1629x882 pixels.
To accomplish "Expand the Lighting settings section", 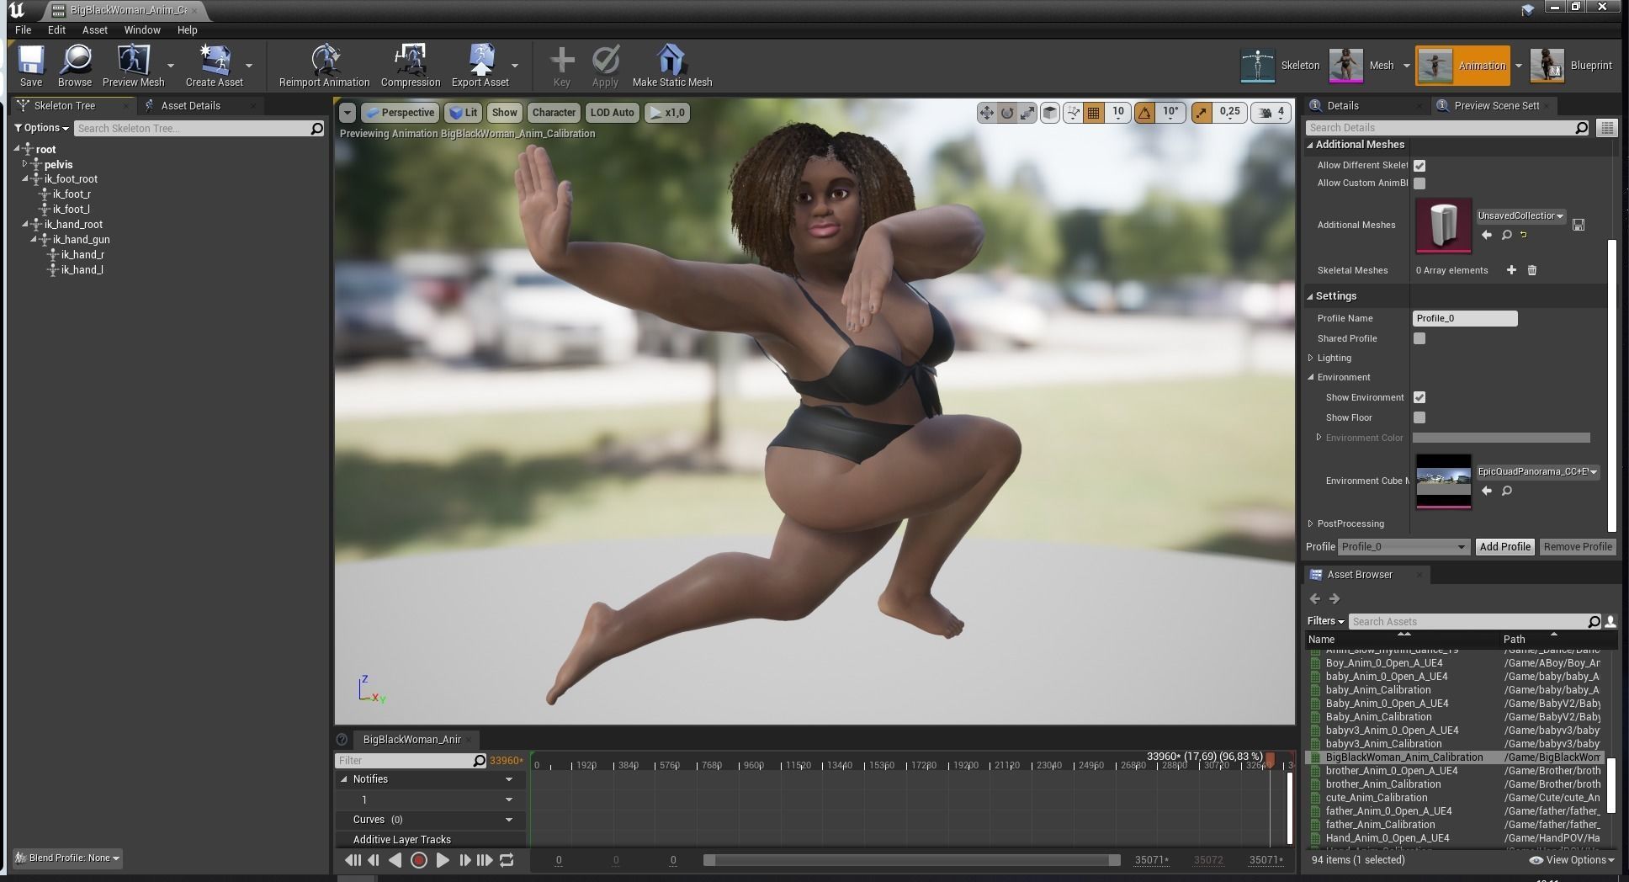I will pyautogui.click(x=1310, y=358).
